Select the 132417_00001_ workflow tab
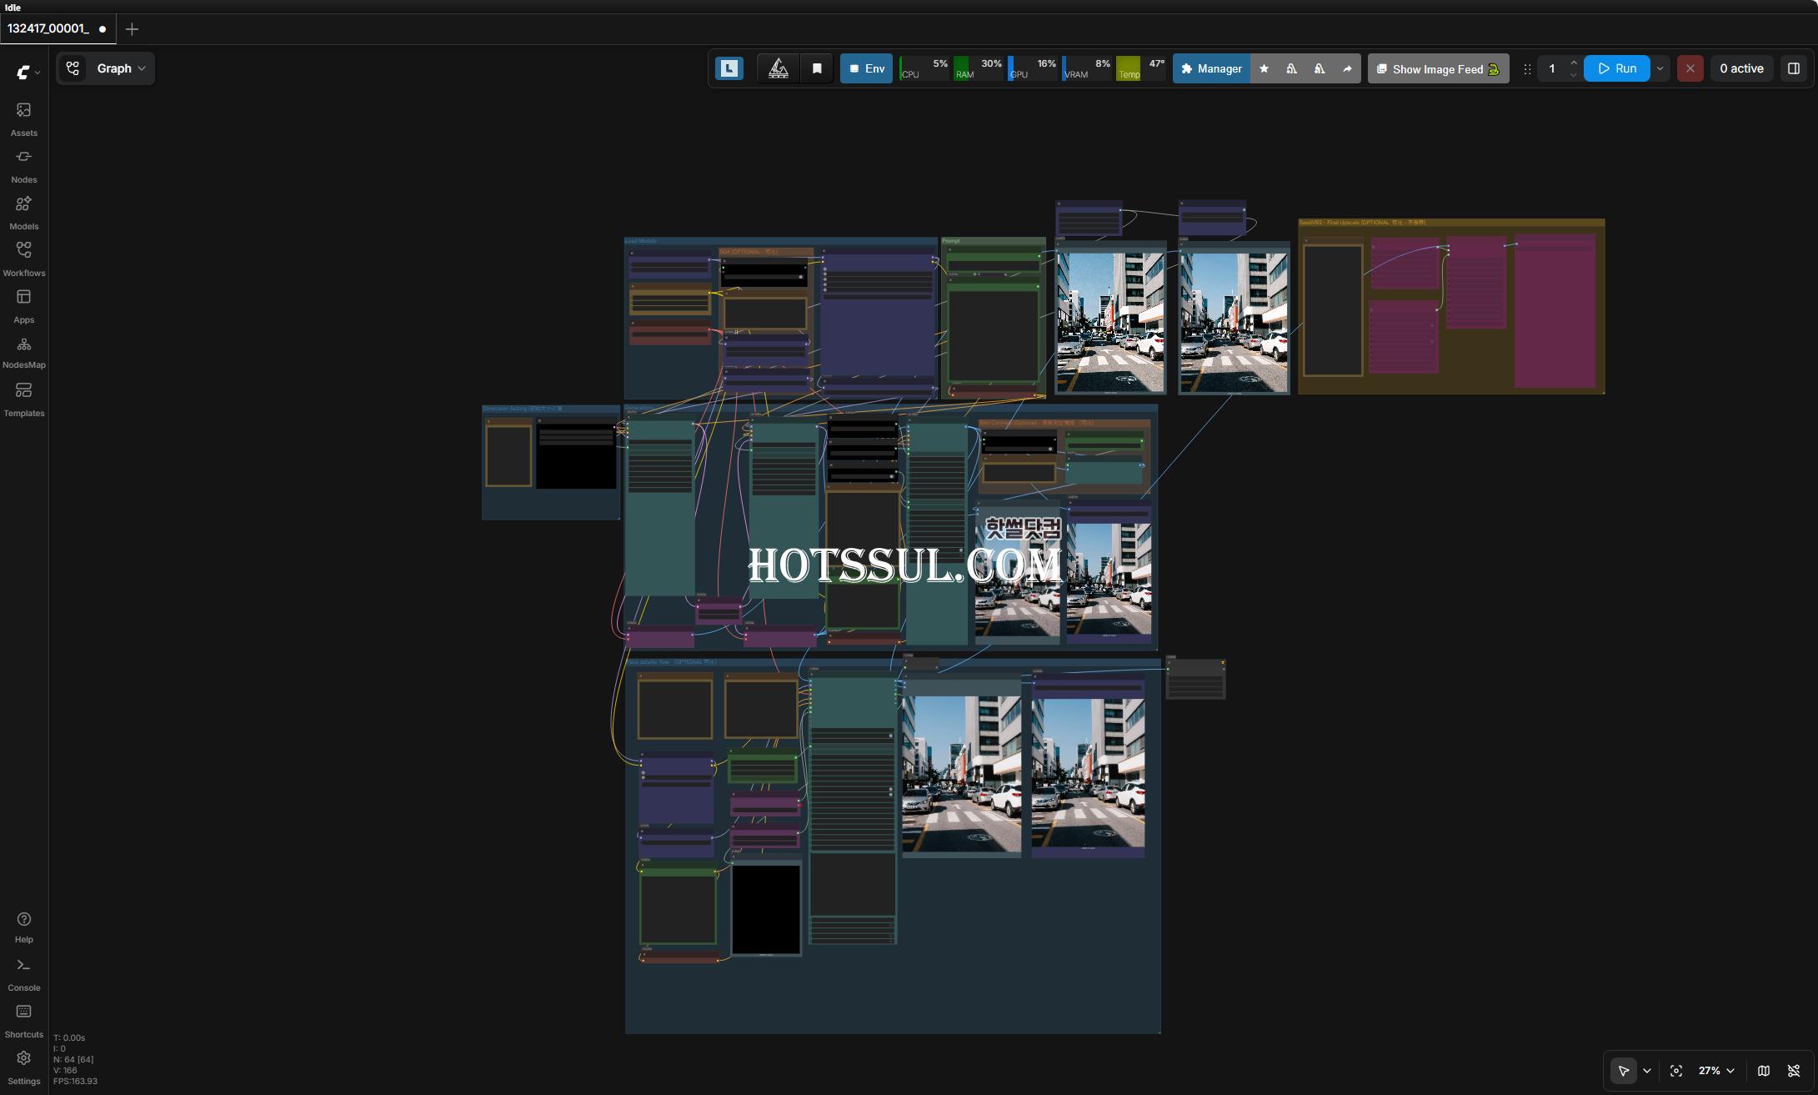This screenshot has height=1095, width=1818. (48, 28)
